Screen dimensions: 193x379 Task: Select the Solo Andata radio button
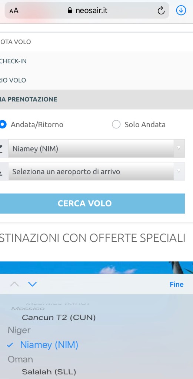tap(116, 124)
